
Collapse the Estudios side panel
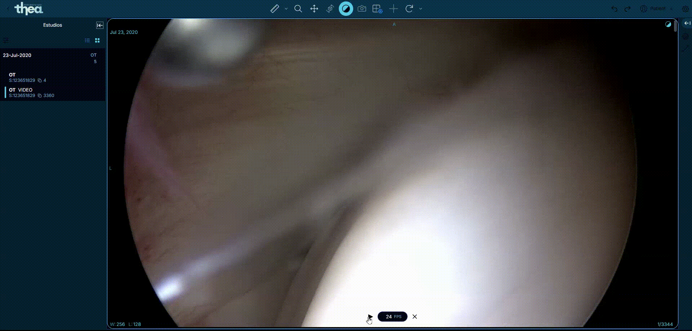100,25
